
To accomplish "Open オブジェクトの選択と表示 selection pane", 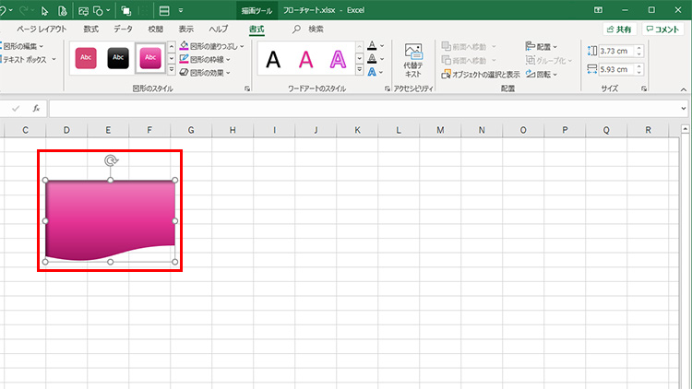I will tap(484, 73).
